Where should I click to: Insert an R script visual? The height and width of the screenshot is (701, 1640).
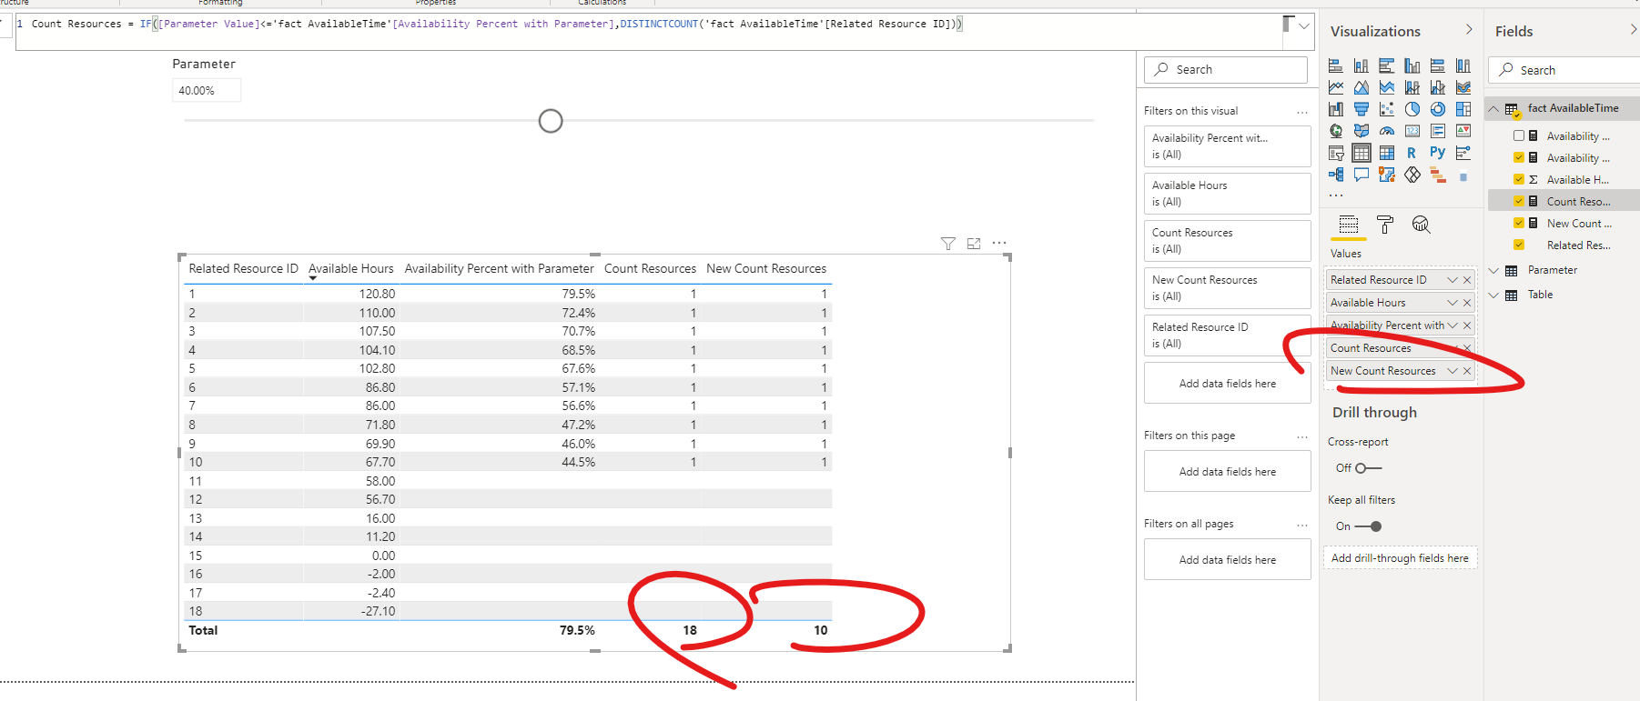[1412, 153]
